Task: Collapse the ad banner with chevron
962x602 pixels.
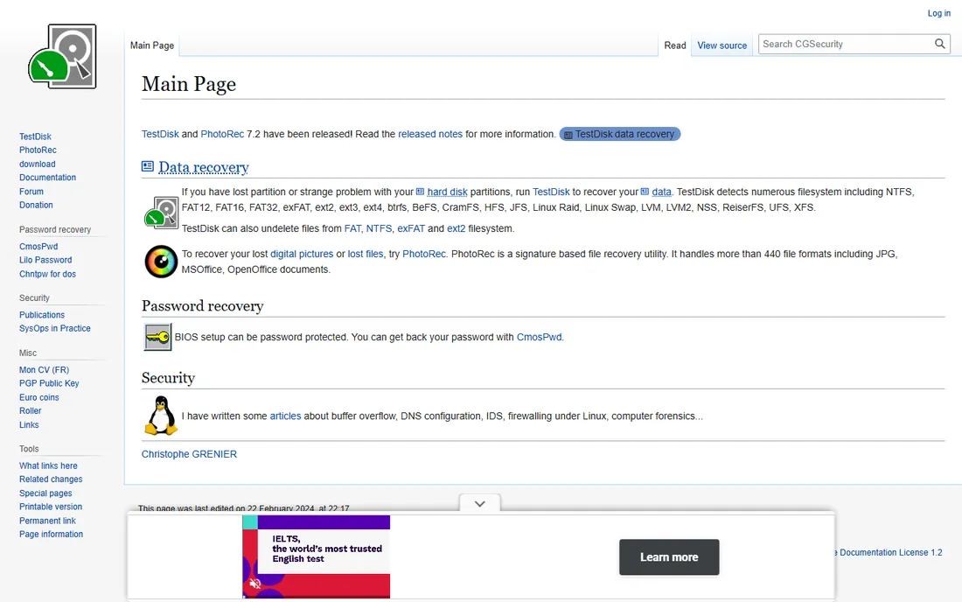Action: 480,504
